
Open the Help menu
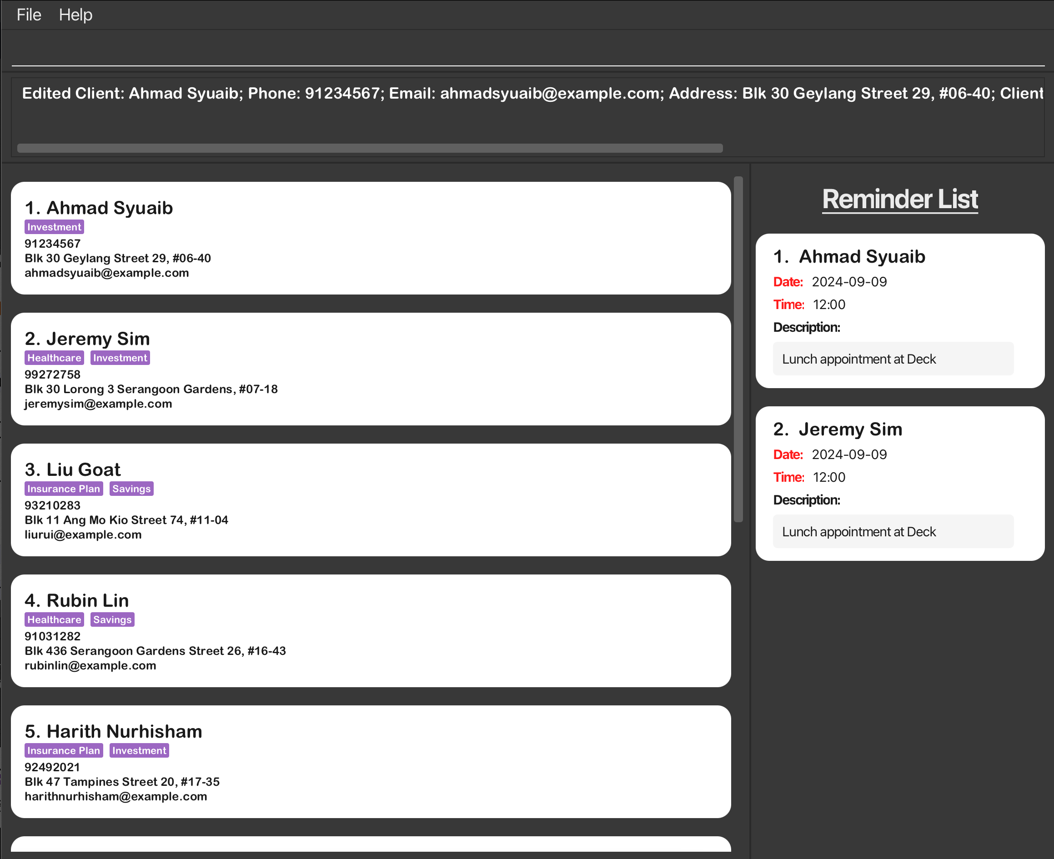coord(75,15)
